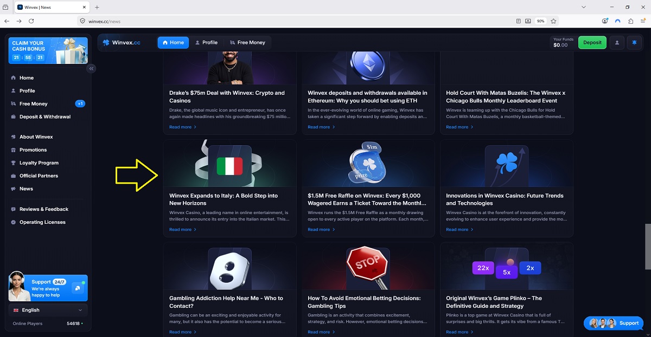Viewport: 651px width, 337px height.
Task: Click the News megaphone icon in sidebar
Action: 14,189
